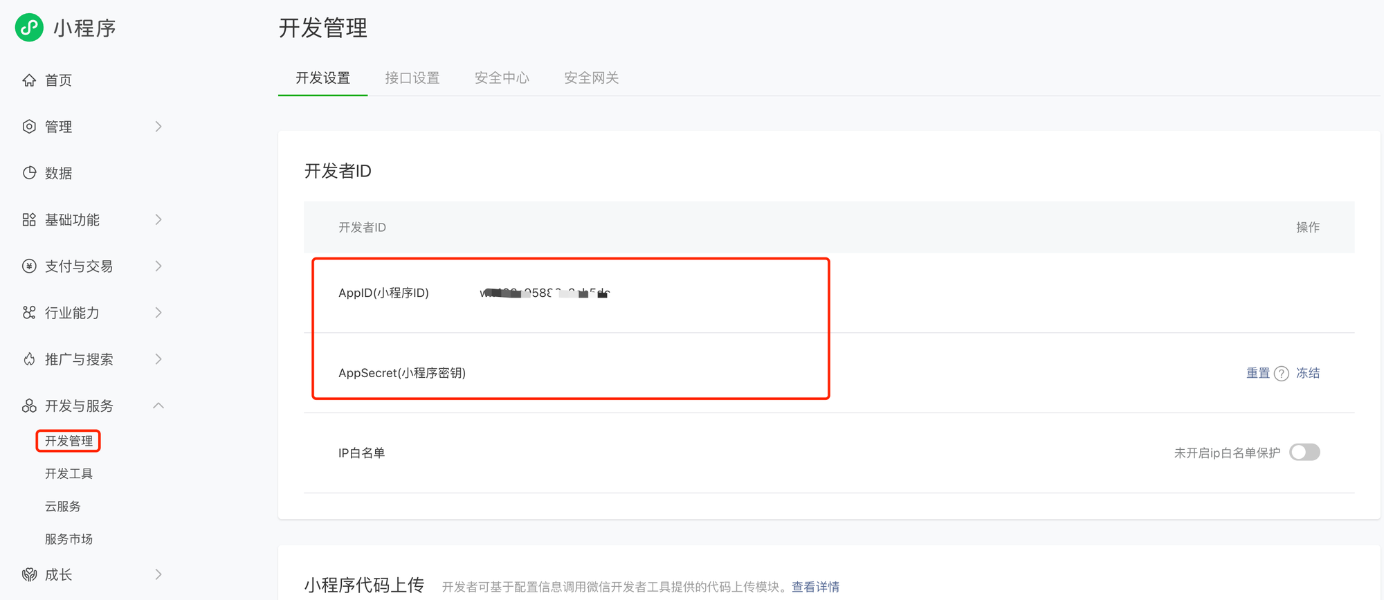Screen dimensions: 1384x600
Task: Click the hexagon icon beside 管理
Action: [29, 127]
